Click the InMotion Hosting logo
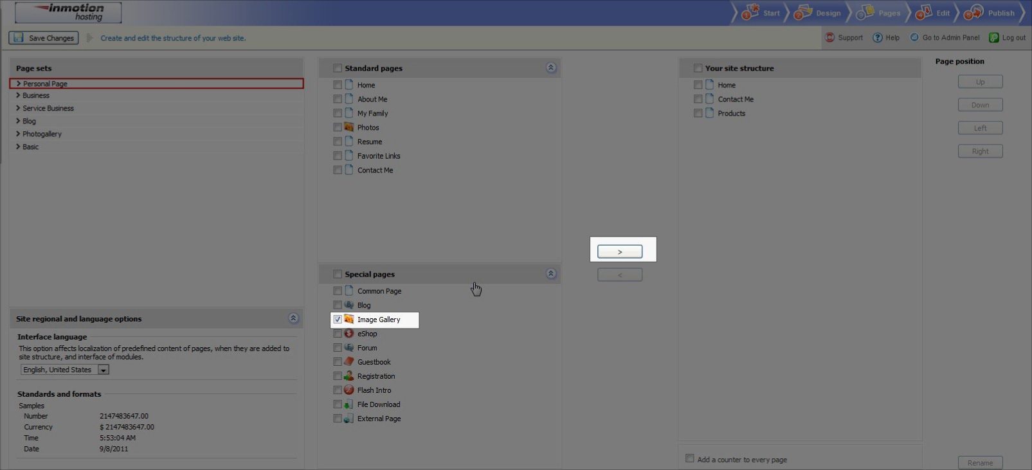Screen dimensions: 1032x470 pyautogui.click(x=68, y=12)
